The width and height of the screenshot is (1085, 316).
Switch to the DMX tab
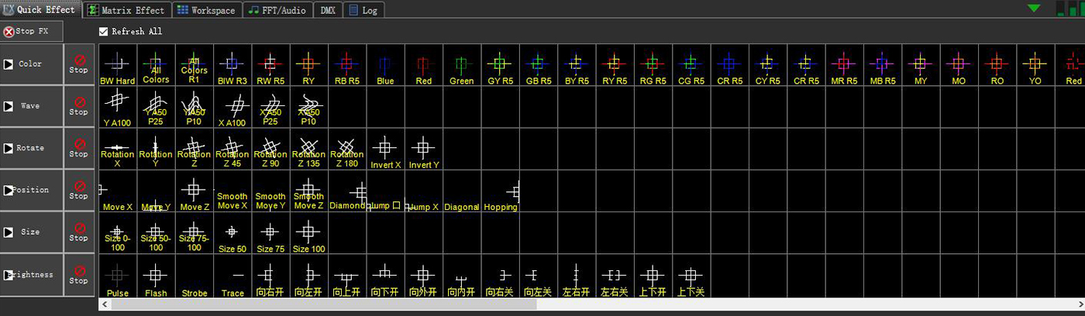[328, 10]
